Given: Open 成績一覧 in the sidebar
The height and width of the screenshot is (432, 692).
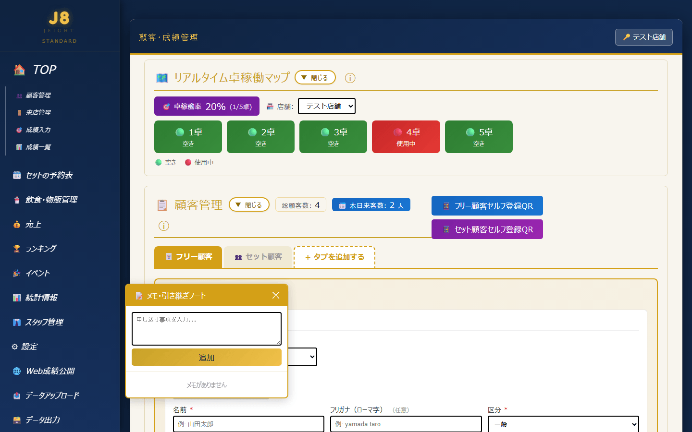Looking at the screenshot, I should point(34,147).
